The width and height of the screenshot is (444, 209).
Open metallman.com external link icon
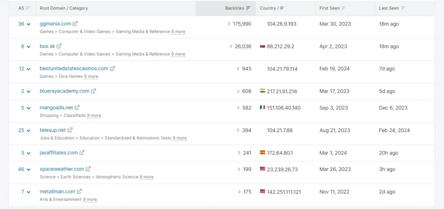point(79,192)
